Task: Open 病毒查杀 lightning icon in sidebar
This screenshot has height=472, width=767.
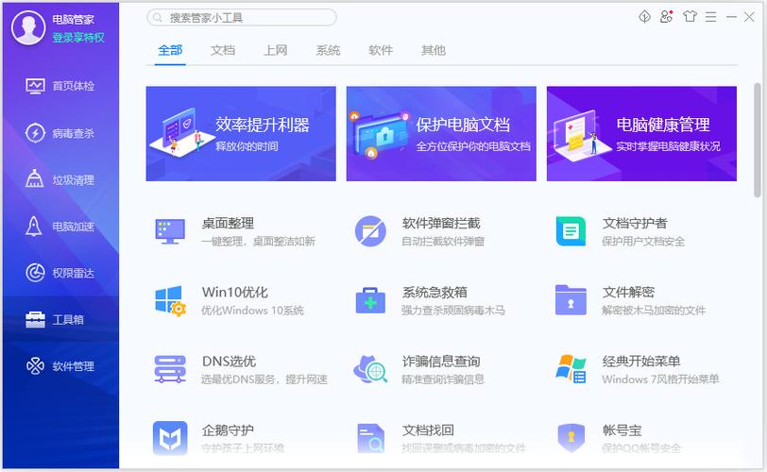Action: click(35, 133)
